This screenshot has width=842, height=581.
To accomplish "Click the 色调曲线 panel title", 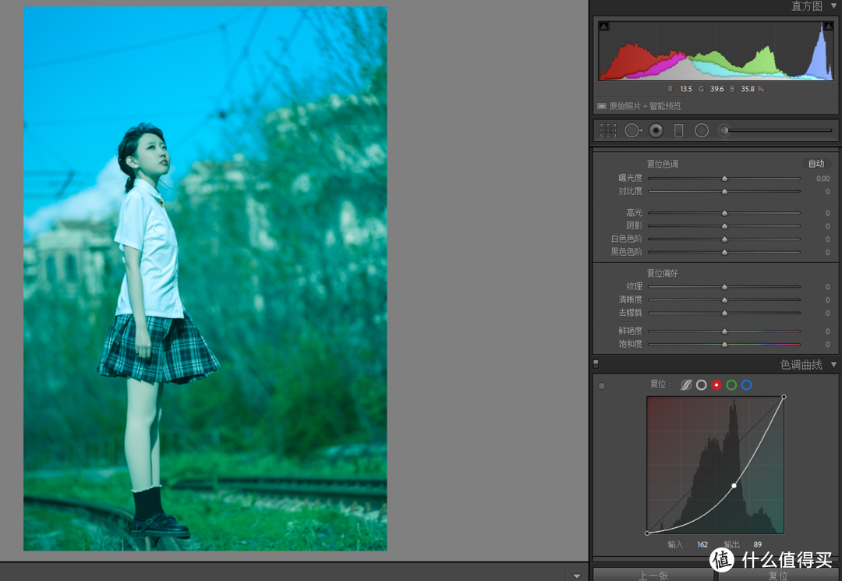I will coord(801,365).
